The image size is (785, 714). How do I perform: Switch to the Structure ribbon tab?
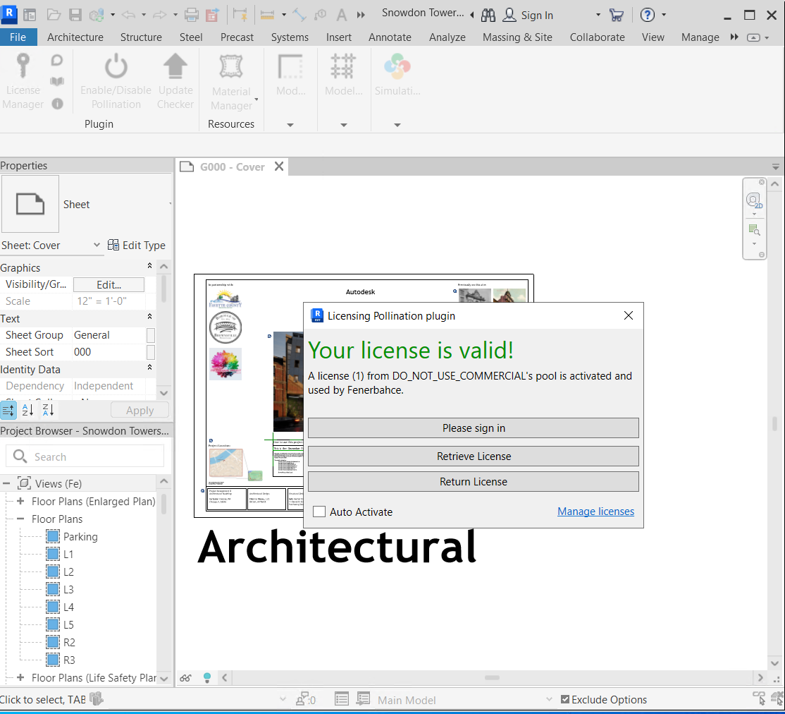[141, 37]
